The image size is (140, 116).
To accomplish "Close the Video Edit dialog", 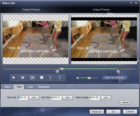I will [x=136, y=3].
